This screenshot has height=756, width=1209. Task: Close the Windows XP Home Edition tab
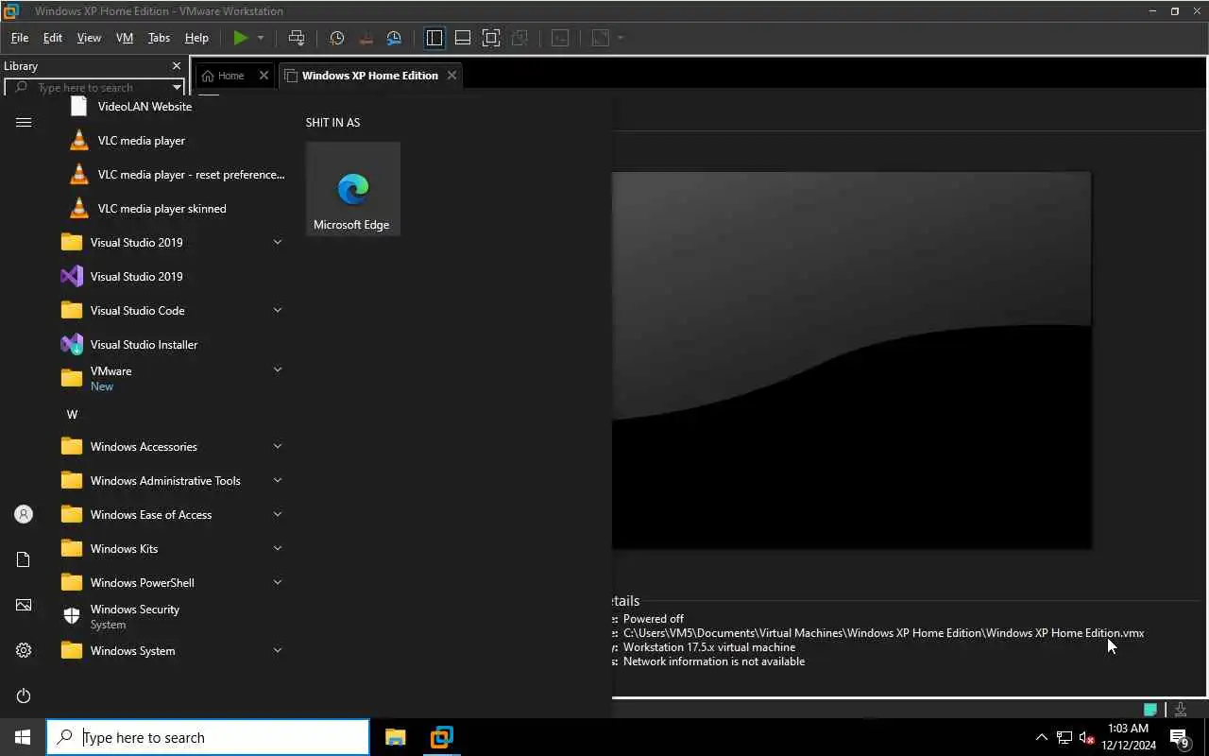451,76
